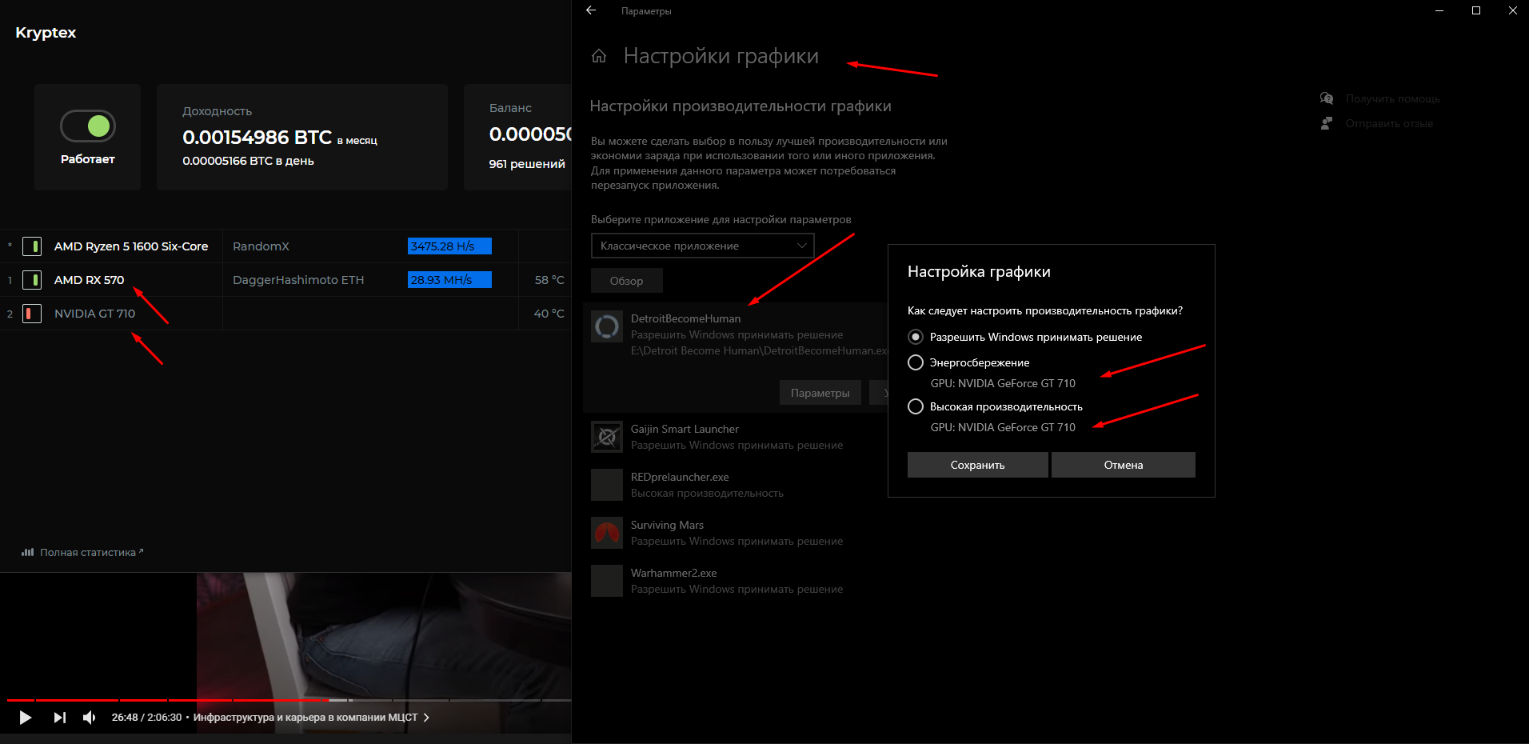Toggle the AMD RX 570 device indicator
Viewport: 1529px width, 744px height.
coord(32,280)
